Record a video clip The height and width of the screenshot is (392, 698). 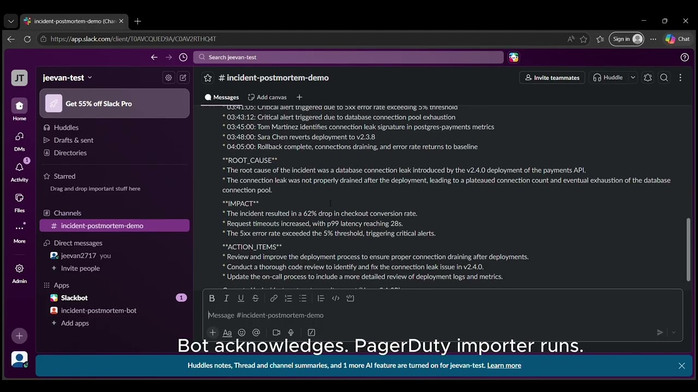[x=276, y=333]
